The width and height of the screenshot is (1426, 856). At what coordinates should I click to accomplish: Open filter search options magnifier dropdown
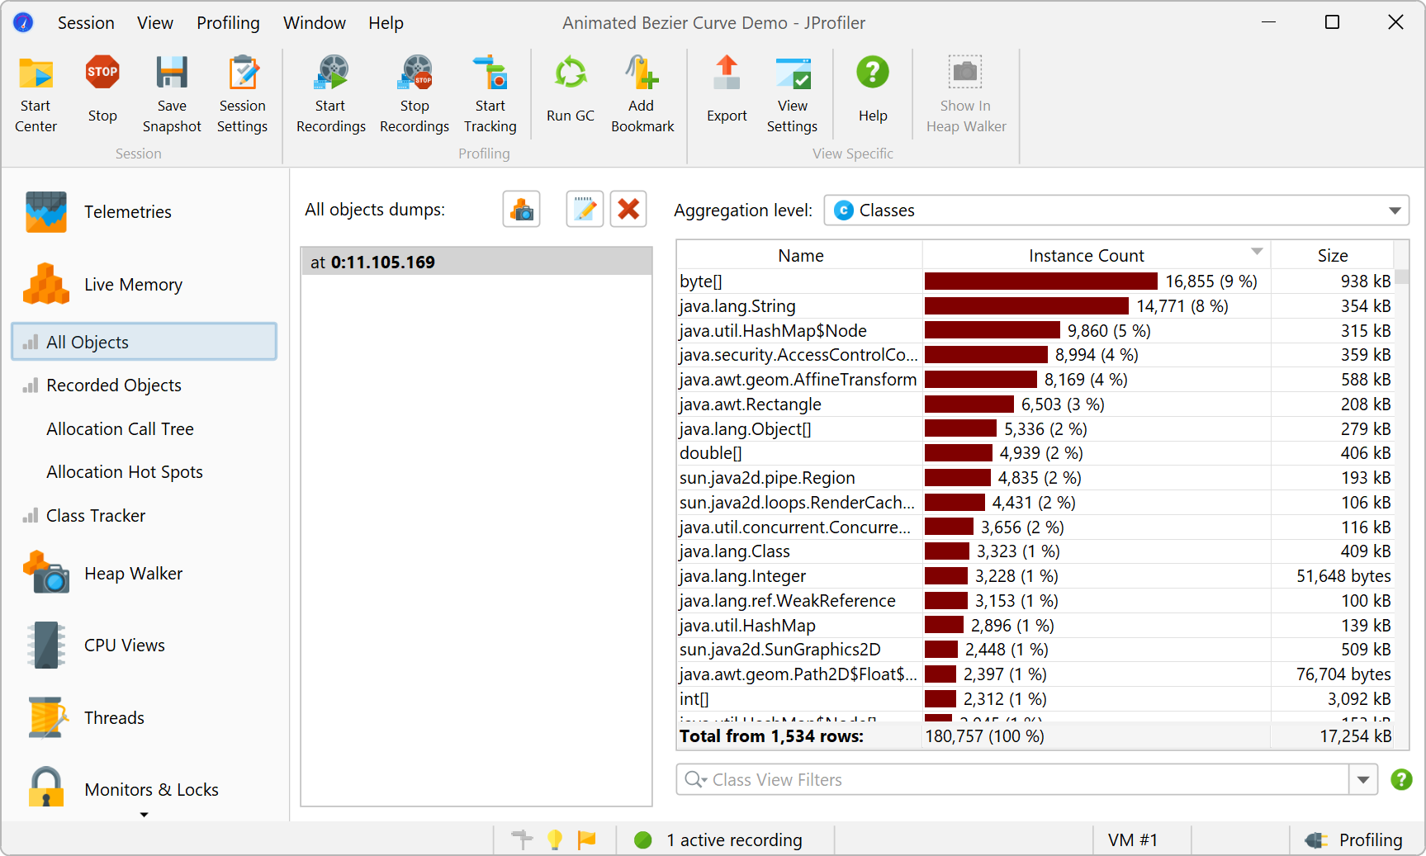[x=695, y=779]
